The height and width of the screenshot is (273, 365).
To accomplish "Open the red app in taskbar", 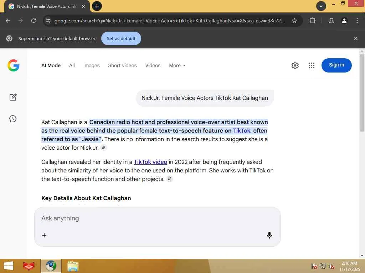I will tap(29, 266).
